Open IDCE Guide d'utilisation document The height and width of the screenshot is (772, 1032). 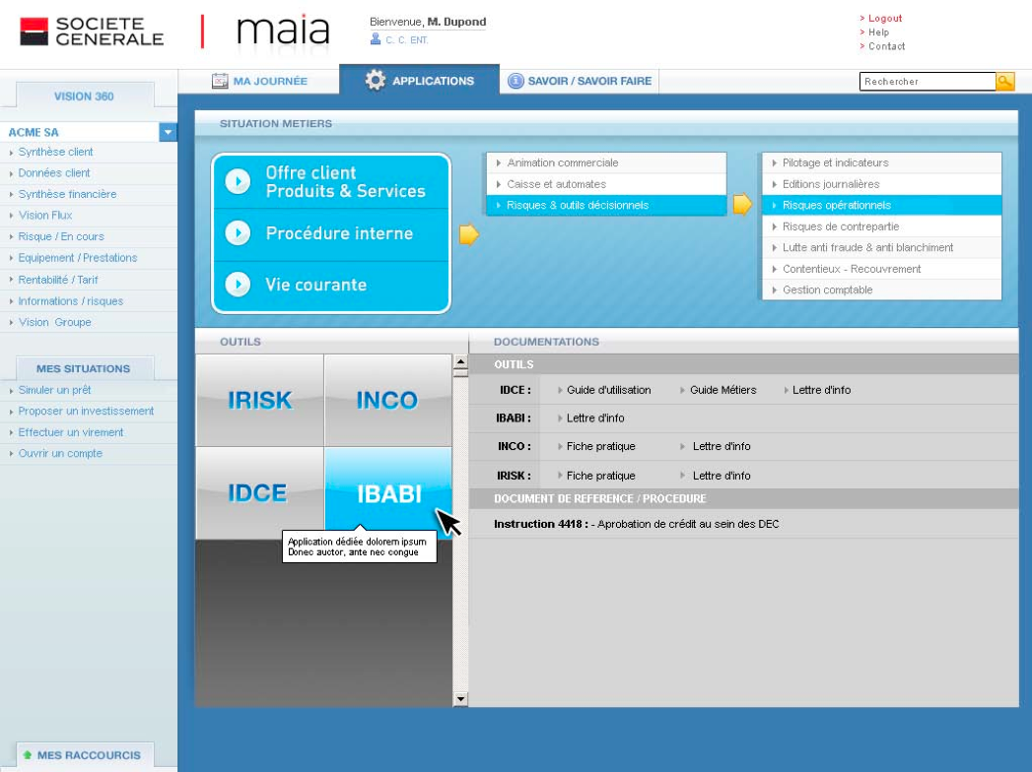[x=608, y=390]
